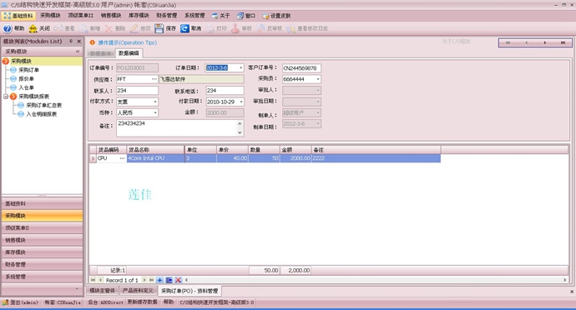Image resolution: width=576 pixels, height=310 pixels.
Task: Click the 帮助 help icon in toolbar
Action: tap(8, 28)
